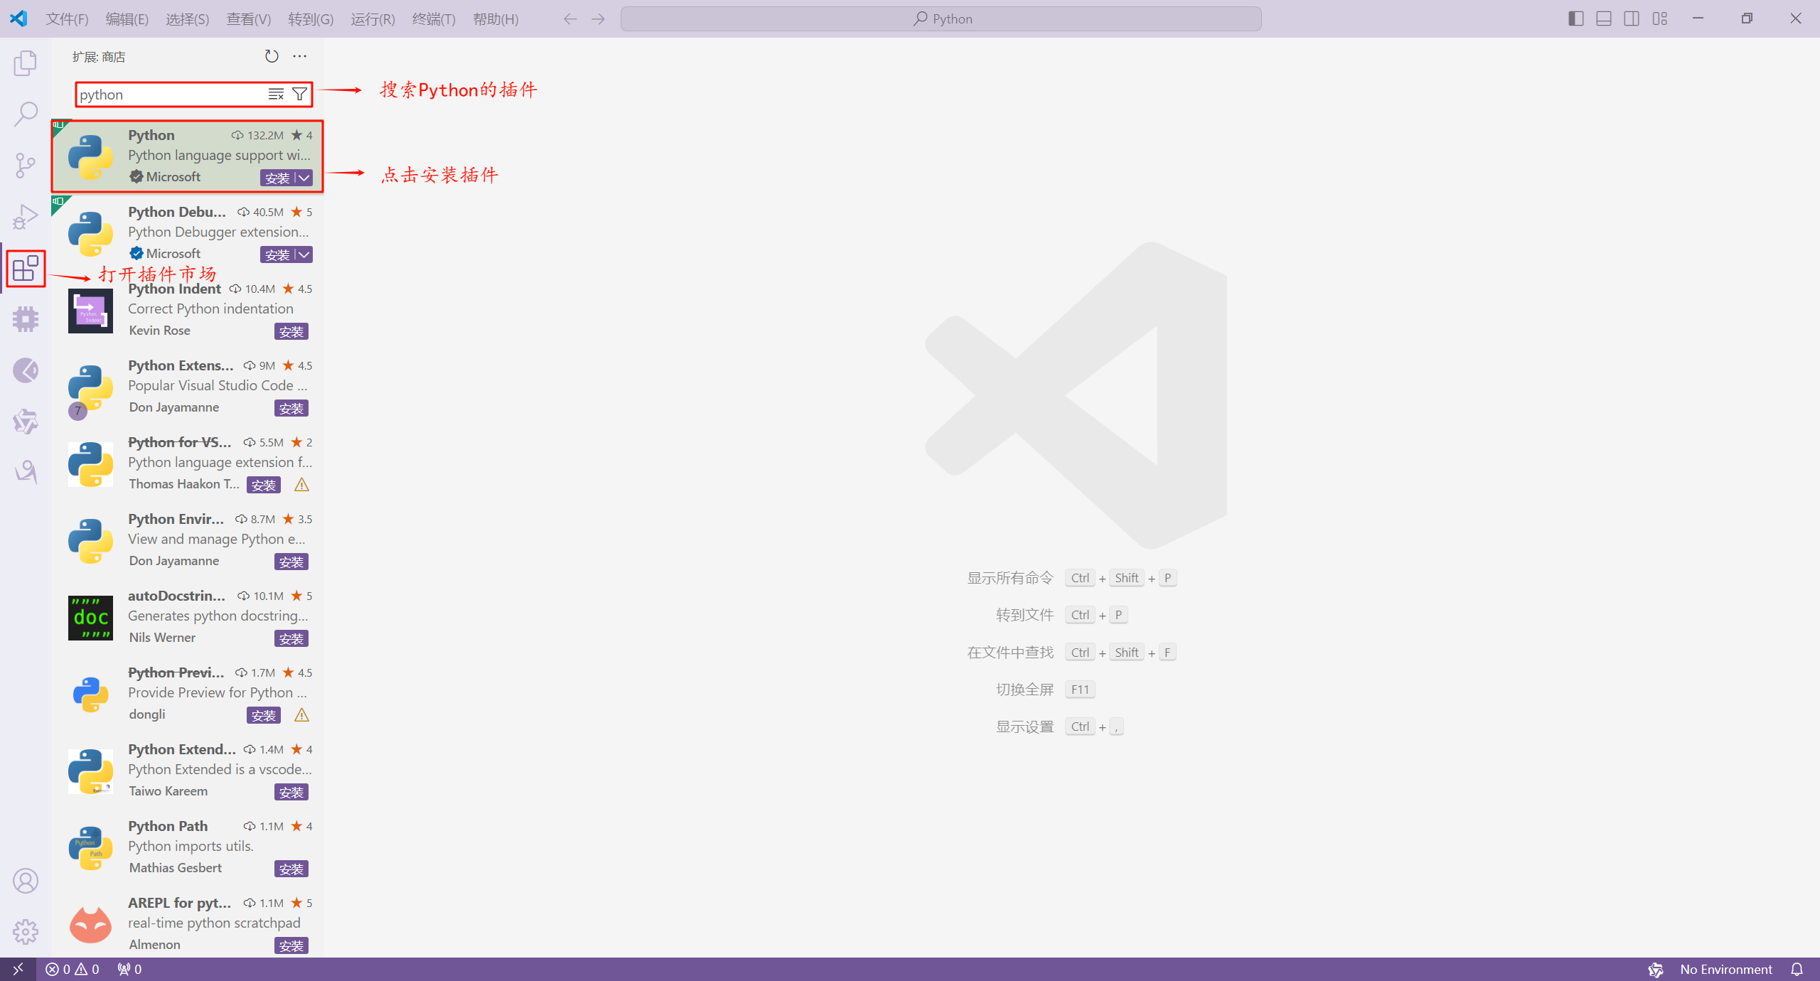The image size is (1820, 981).
Task: Open the autoDocstring extension thumbnail
Action: pyautogui.click(x=90, y=618)
